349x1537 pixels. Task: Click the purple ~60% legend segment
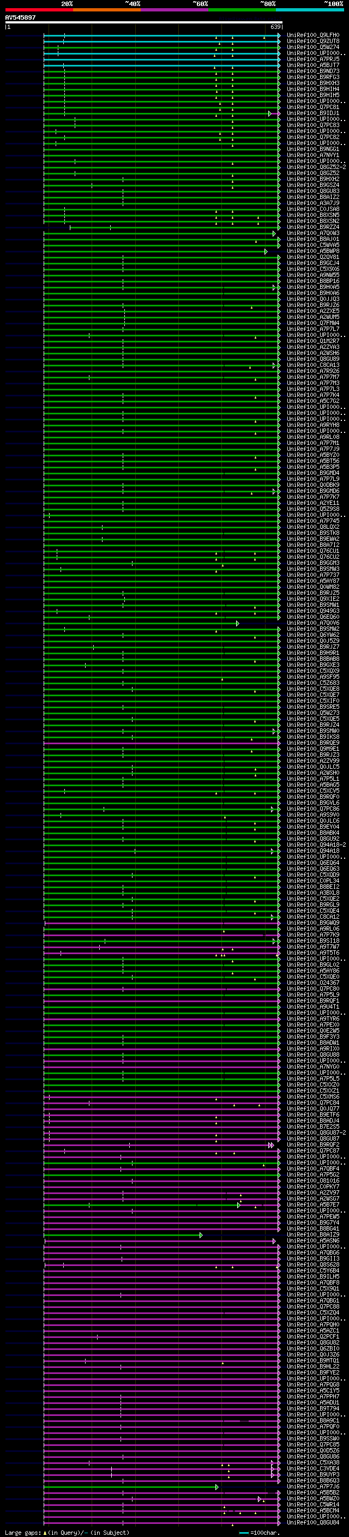[x=174, y=10]
